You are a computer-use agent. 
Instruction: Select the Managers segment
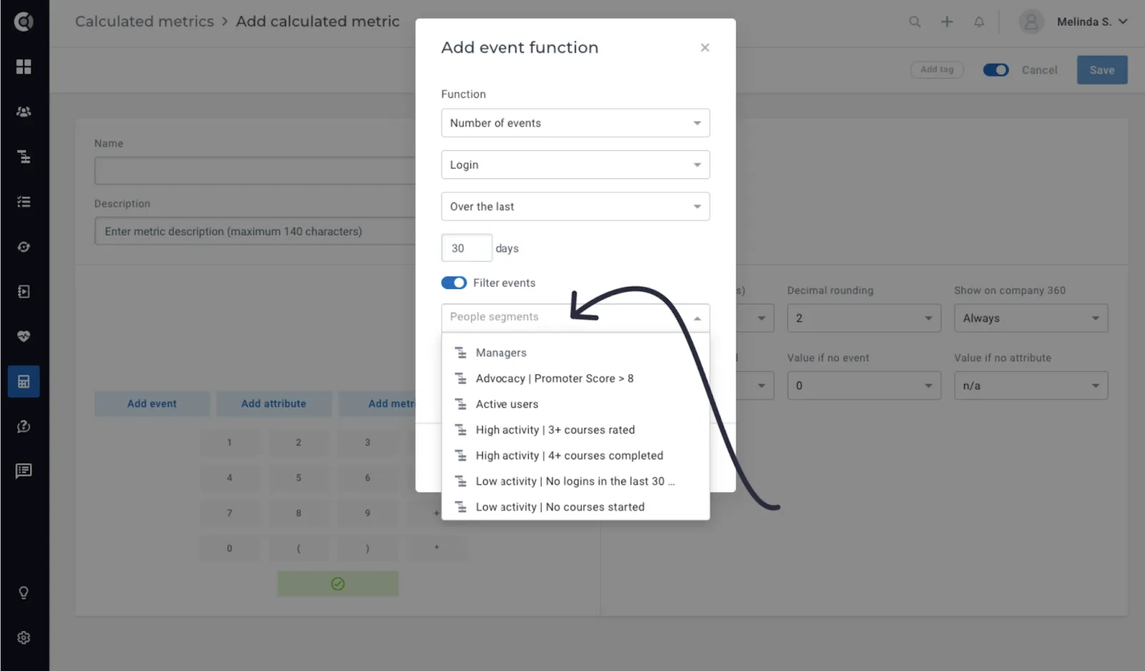click(575, 353)
